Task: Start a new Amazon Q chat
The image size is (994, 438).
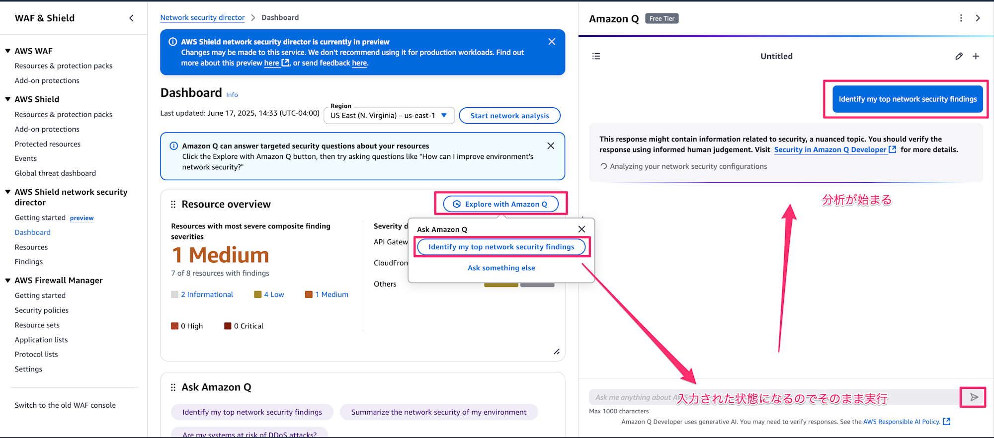Action: (x=976, y=56)
